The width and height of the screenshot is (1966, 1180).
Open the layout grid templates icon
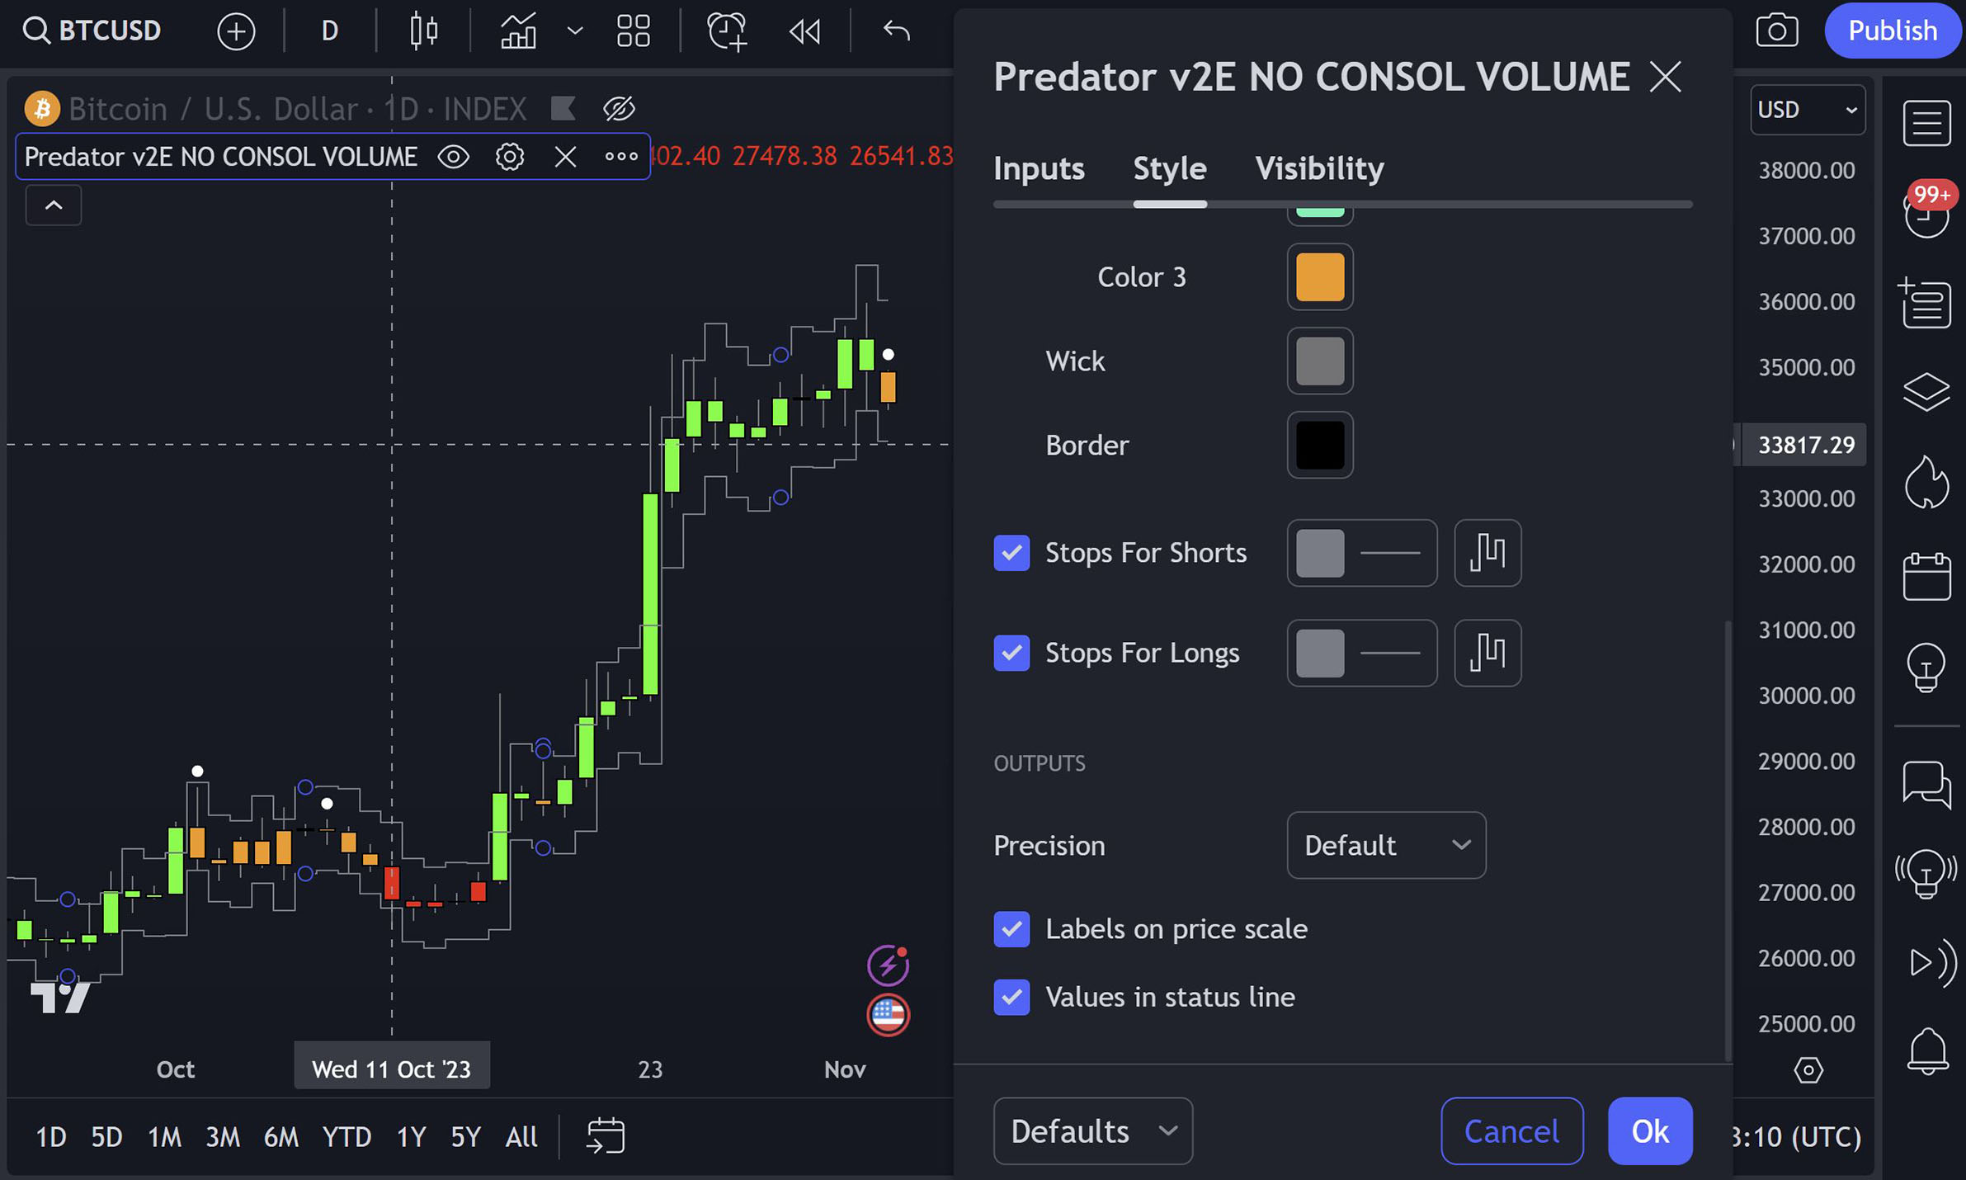(x=633, y=31)
